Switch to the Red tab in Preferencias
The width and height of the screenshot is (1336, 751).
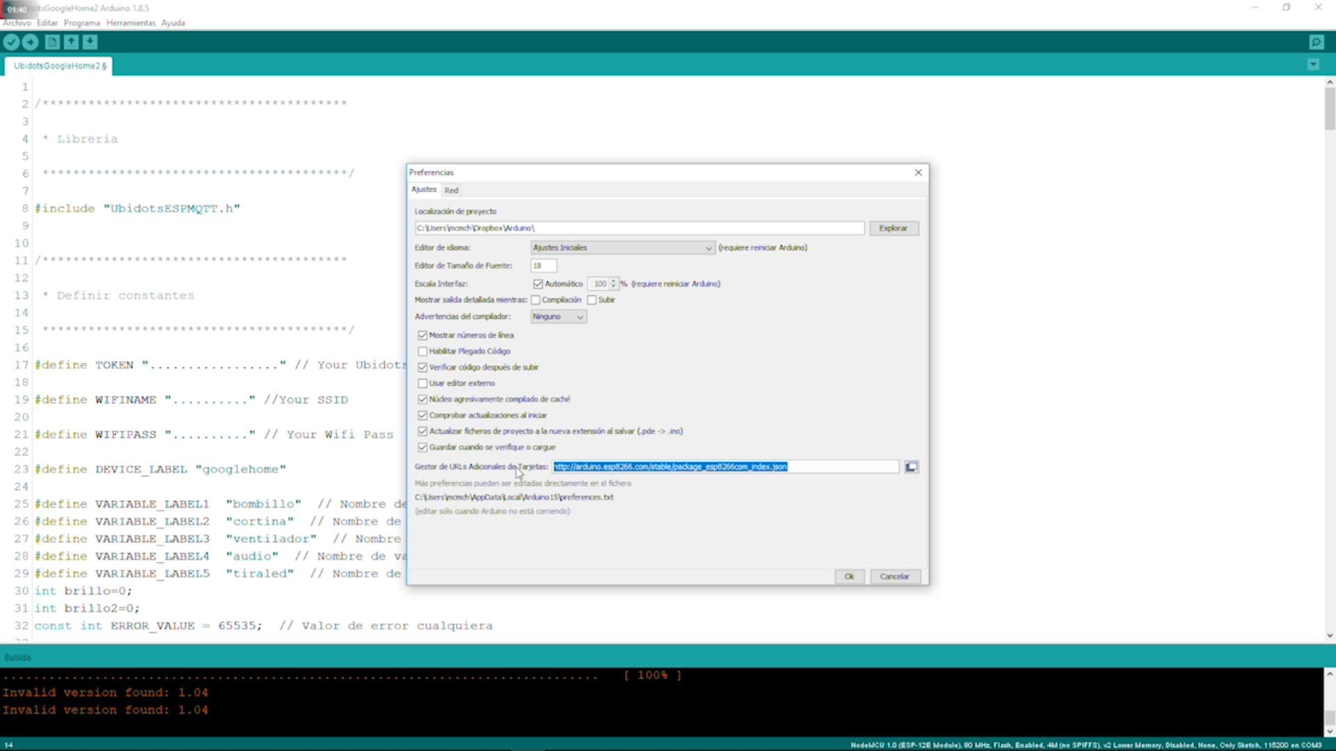[452, 190]
